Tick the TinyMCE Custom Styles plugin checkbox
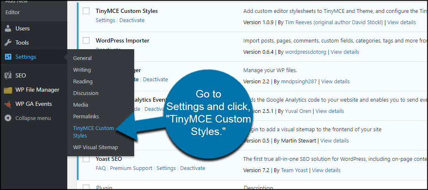 [86, 11]
